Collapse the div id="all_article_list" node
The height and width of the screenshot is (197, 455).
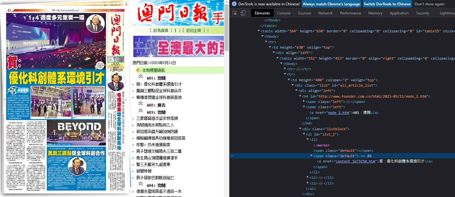[x=292, y=85]
